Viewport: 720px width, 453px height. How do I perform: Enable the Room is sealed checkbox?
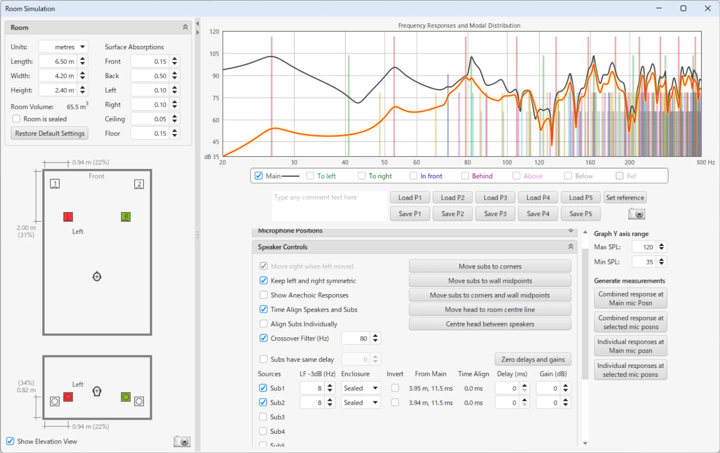[16, 119]
